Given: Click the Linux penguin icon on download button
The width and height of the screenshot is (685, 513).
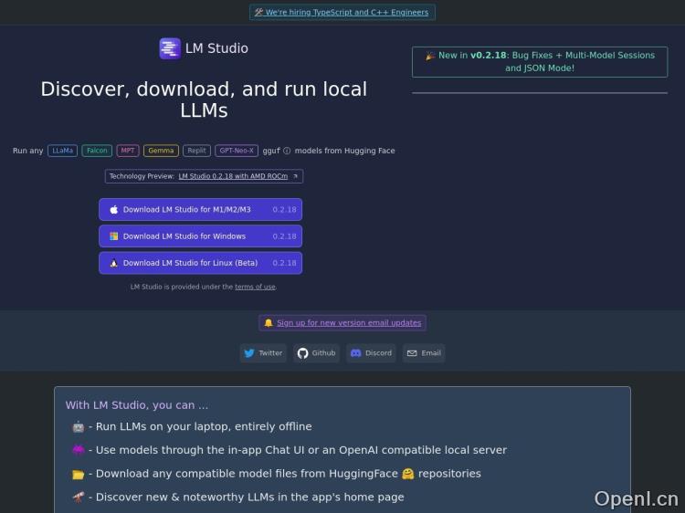Looking at the screenshot, I should tap(114, 263).
